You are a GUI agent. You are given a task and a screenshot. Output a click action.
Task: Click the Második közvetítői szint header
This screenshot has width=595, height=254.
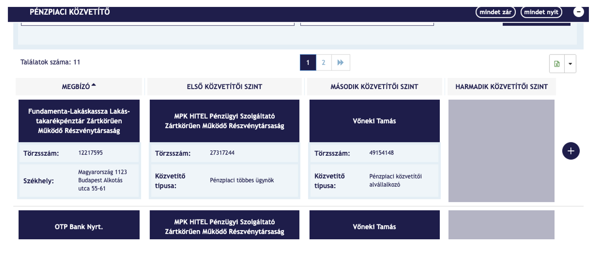(x=374, y=87)
